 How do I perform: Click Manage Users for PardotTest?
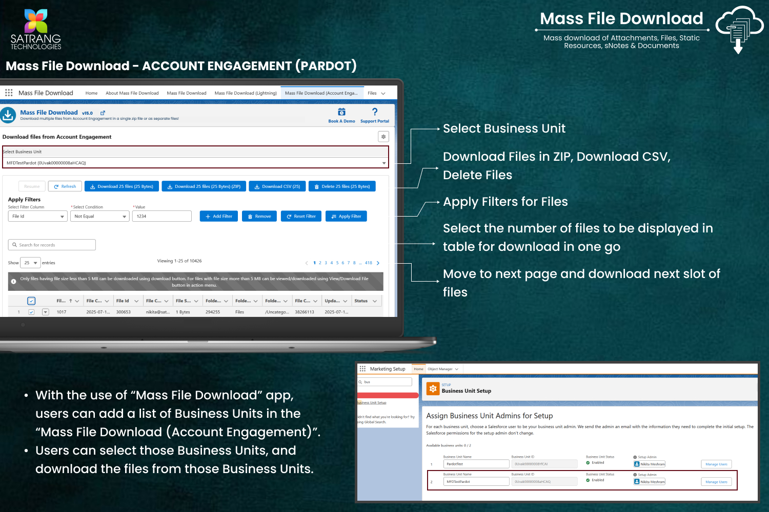(x=716, y=464)
